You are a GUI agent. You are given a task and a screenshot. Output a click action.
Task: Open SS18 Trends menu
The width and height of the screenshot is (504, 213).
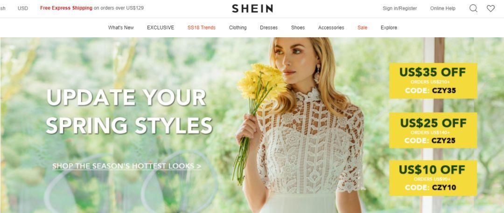tap(202, 27)
